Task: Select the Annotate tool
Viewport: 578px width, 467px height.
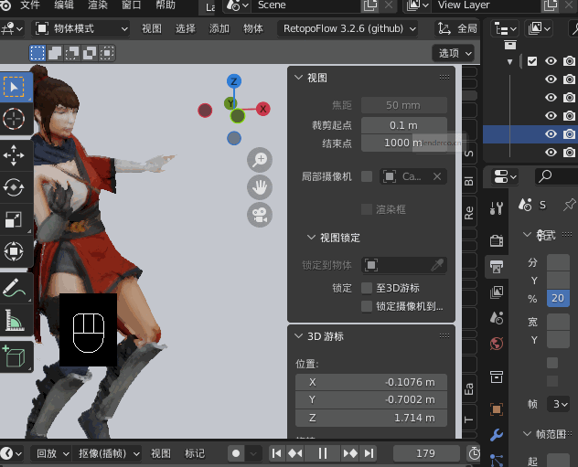Action: pyautogui.click(x=14, y=288)
